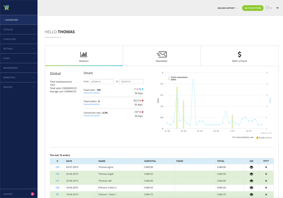Screen dimensions: 283x198
Task: Switch language to FR
Action: tap(277, 8)
